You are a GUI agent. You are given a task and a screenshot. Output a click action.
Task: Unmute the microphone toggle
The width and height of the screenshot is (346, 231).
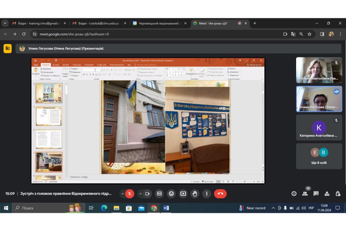coord(130,194)
